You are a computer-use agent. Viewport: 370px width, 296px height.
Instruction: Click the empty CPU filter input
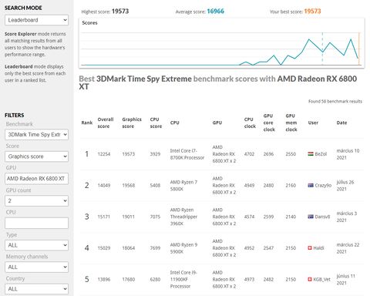[36, 223]
